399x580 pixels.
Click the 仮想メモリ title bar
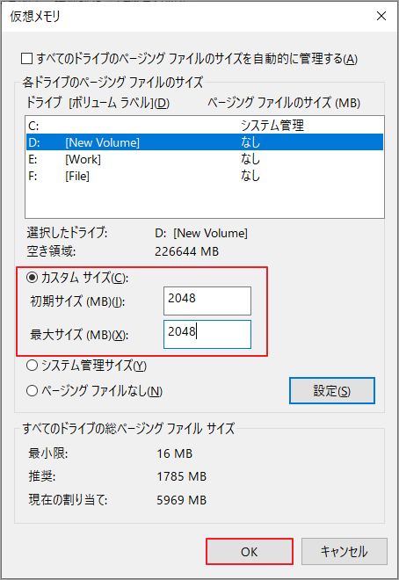185,17
